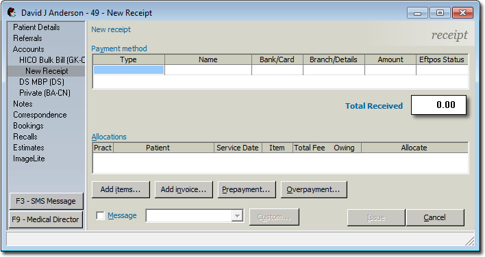
Task: Select Referrals in the sidebar
Action: [x=27, y=38]
